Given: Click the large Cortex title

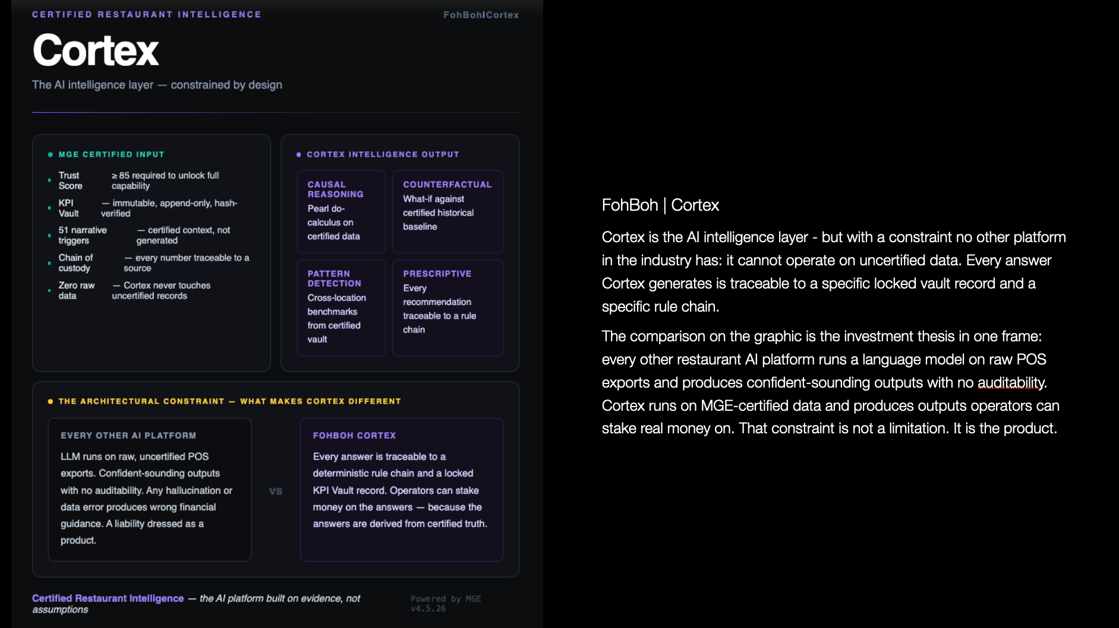Looking at the screenshot, I should click(x=96, y=50).
